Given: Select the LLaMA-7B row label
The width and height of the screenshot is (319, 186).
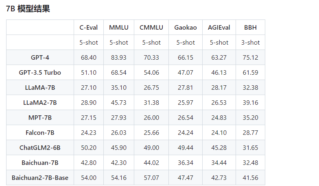Looking at the screenshot, I should click(40, 87).
